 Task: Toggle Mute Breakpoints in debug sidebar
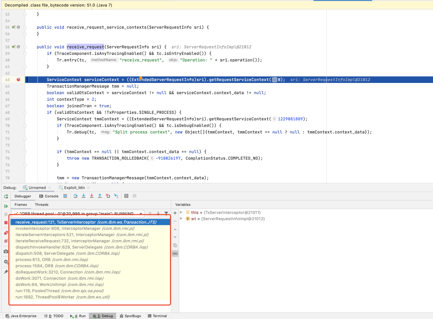[6, 241]
